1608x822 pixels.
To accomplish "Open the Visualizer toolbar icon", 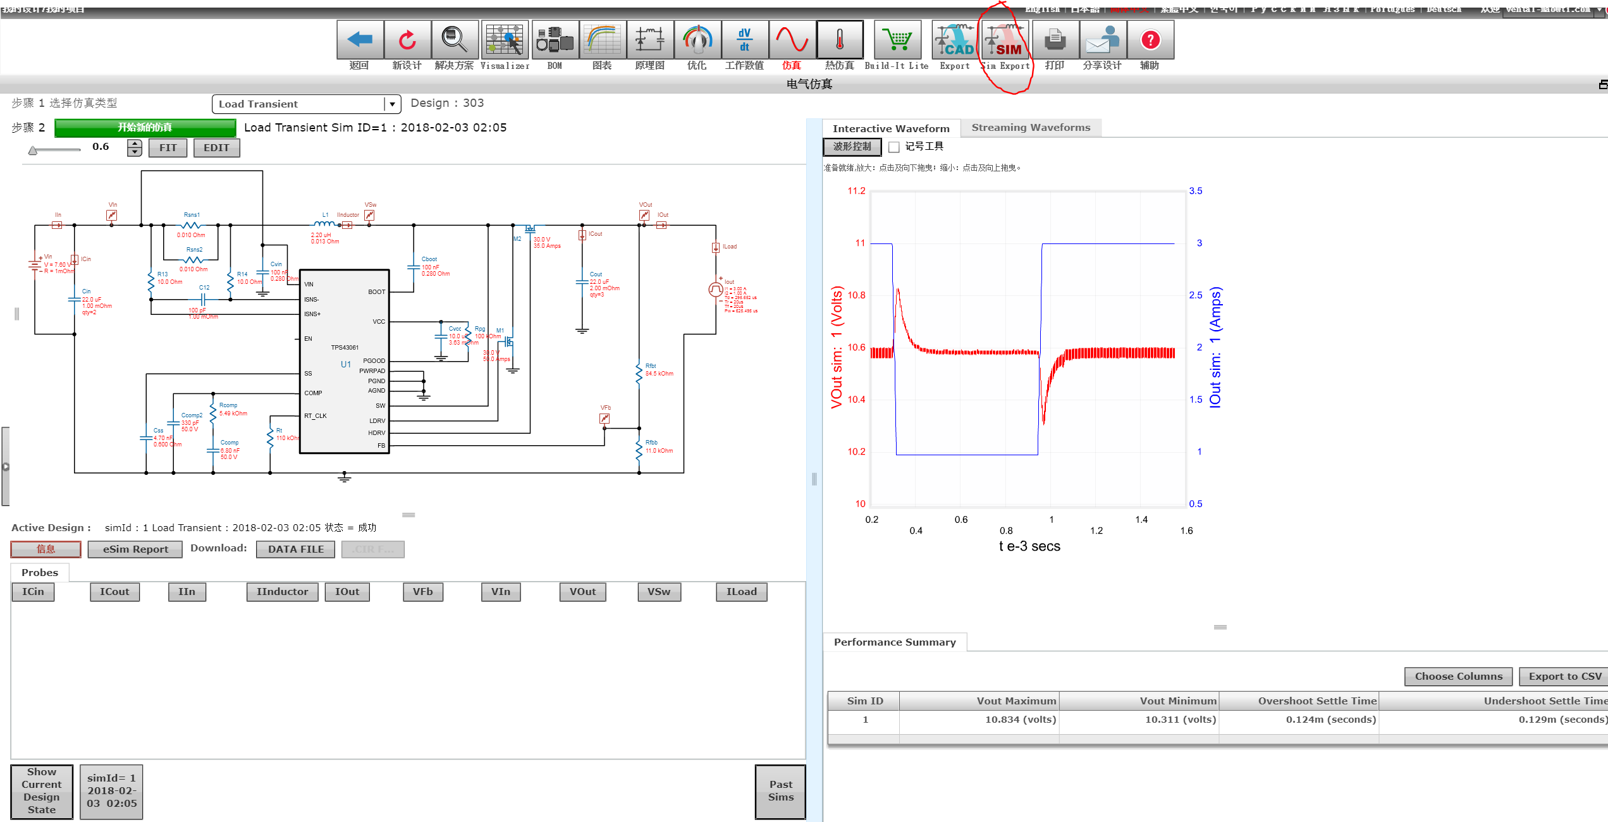I will click(x=505, y=40).
